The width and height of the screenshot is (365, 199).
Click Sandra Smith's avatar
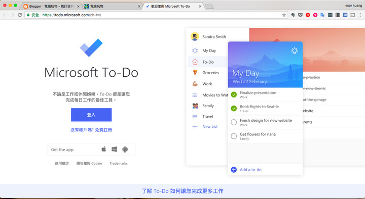tap(195, 36)
